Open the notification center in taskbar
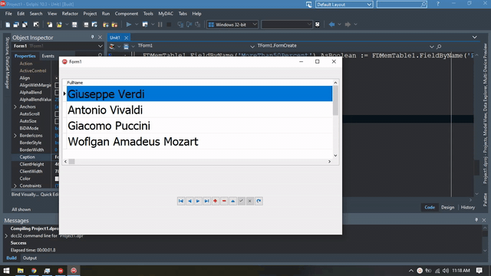The height and width of the screenshot is (276, 491). (479, 271)
